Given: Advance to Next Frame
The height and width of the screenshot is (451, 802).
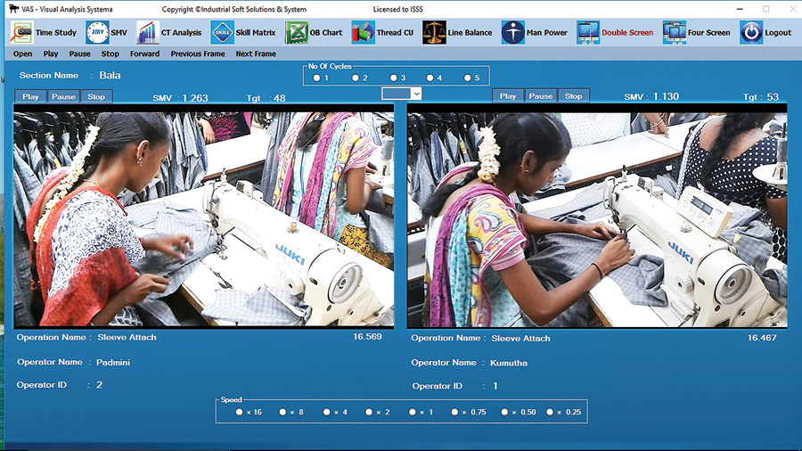Looking at the screenshot, I should click(256, 53).
